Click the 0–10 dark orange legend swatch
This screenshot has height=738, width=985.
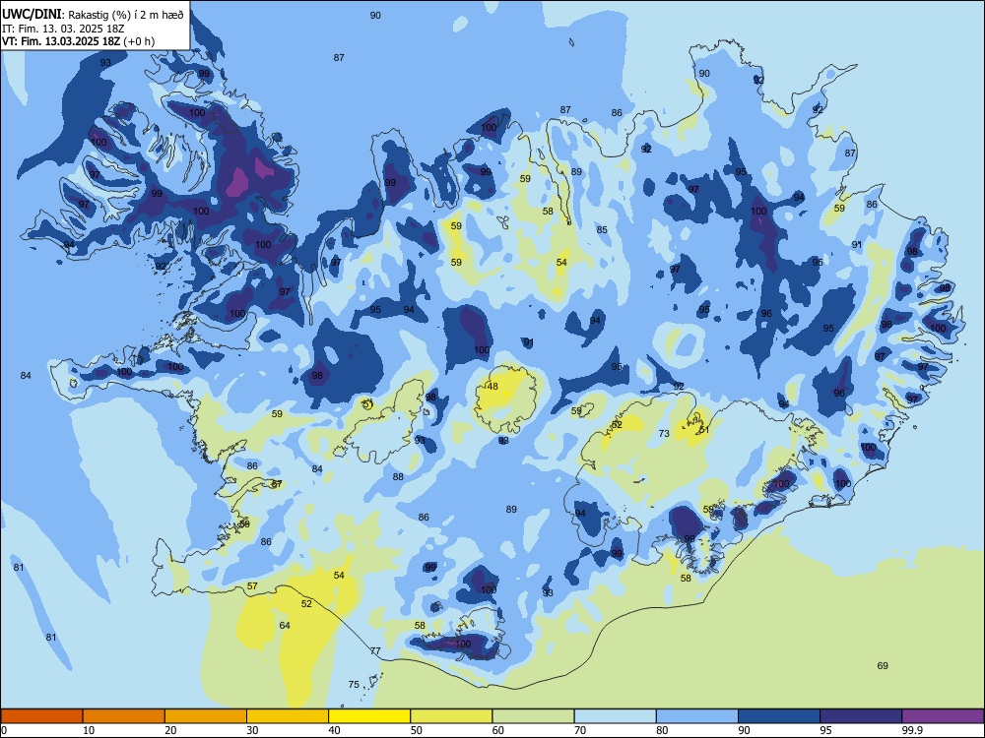point(42,716)
